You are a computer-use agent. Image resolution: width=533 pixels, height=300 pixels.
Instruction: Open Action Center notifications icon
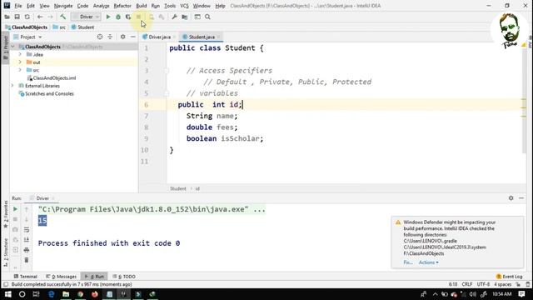pyautogui.click(x=522, y=294)
